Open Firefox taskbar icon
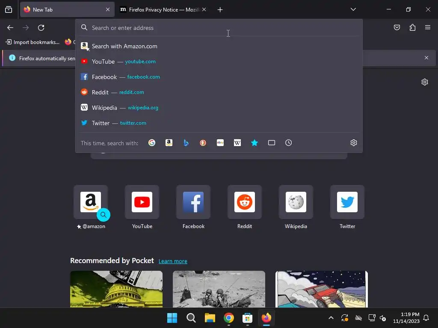438x328 pixels. point(266,318)
